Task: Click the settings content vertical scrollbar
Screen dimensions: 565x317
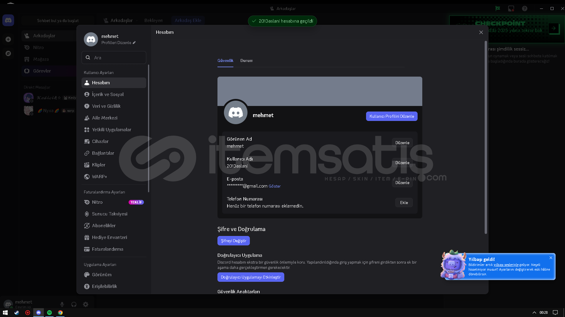Action: 486,138
